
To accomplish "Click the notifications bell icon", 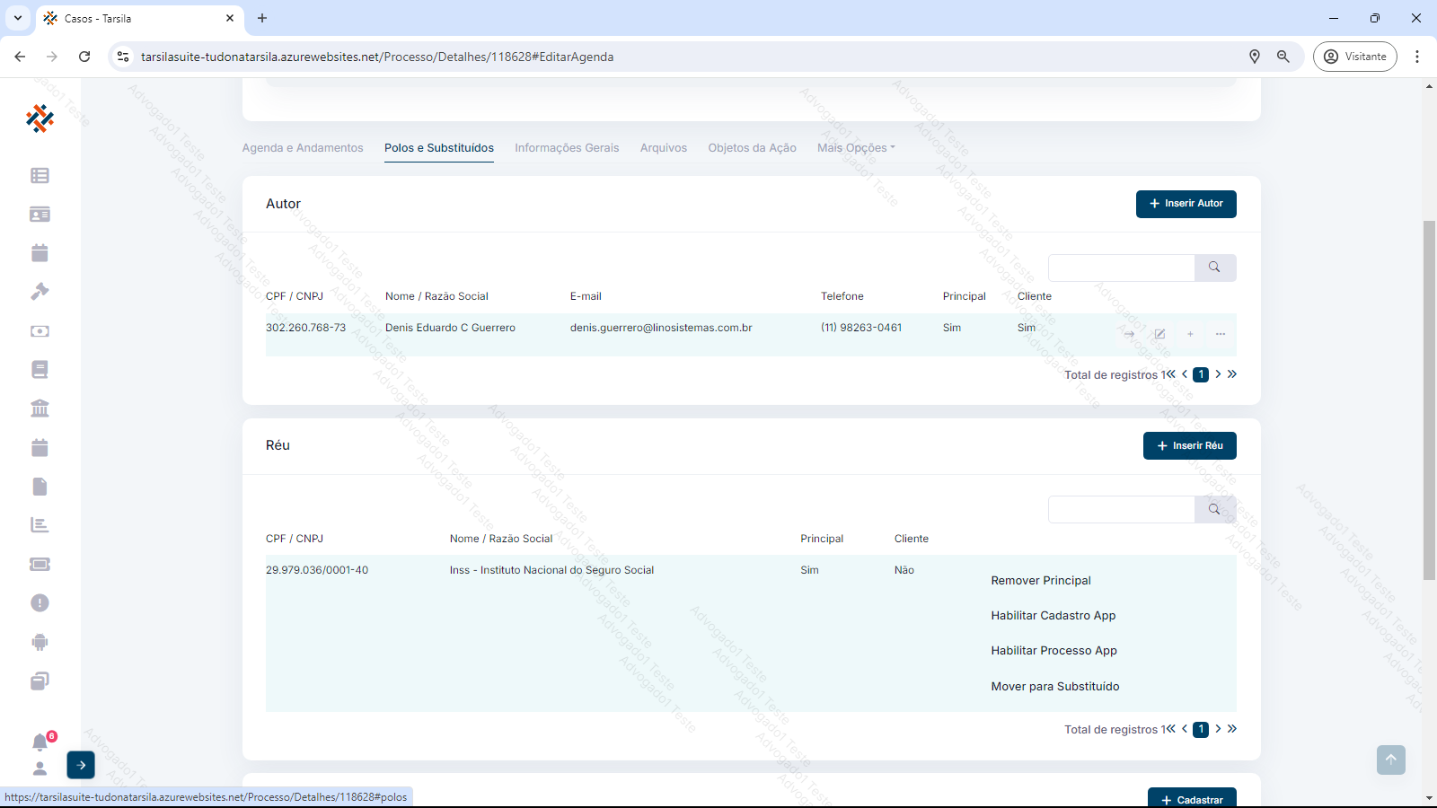I will pyautogui.click(x=40, y=742).
